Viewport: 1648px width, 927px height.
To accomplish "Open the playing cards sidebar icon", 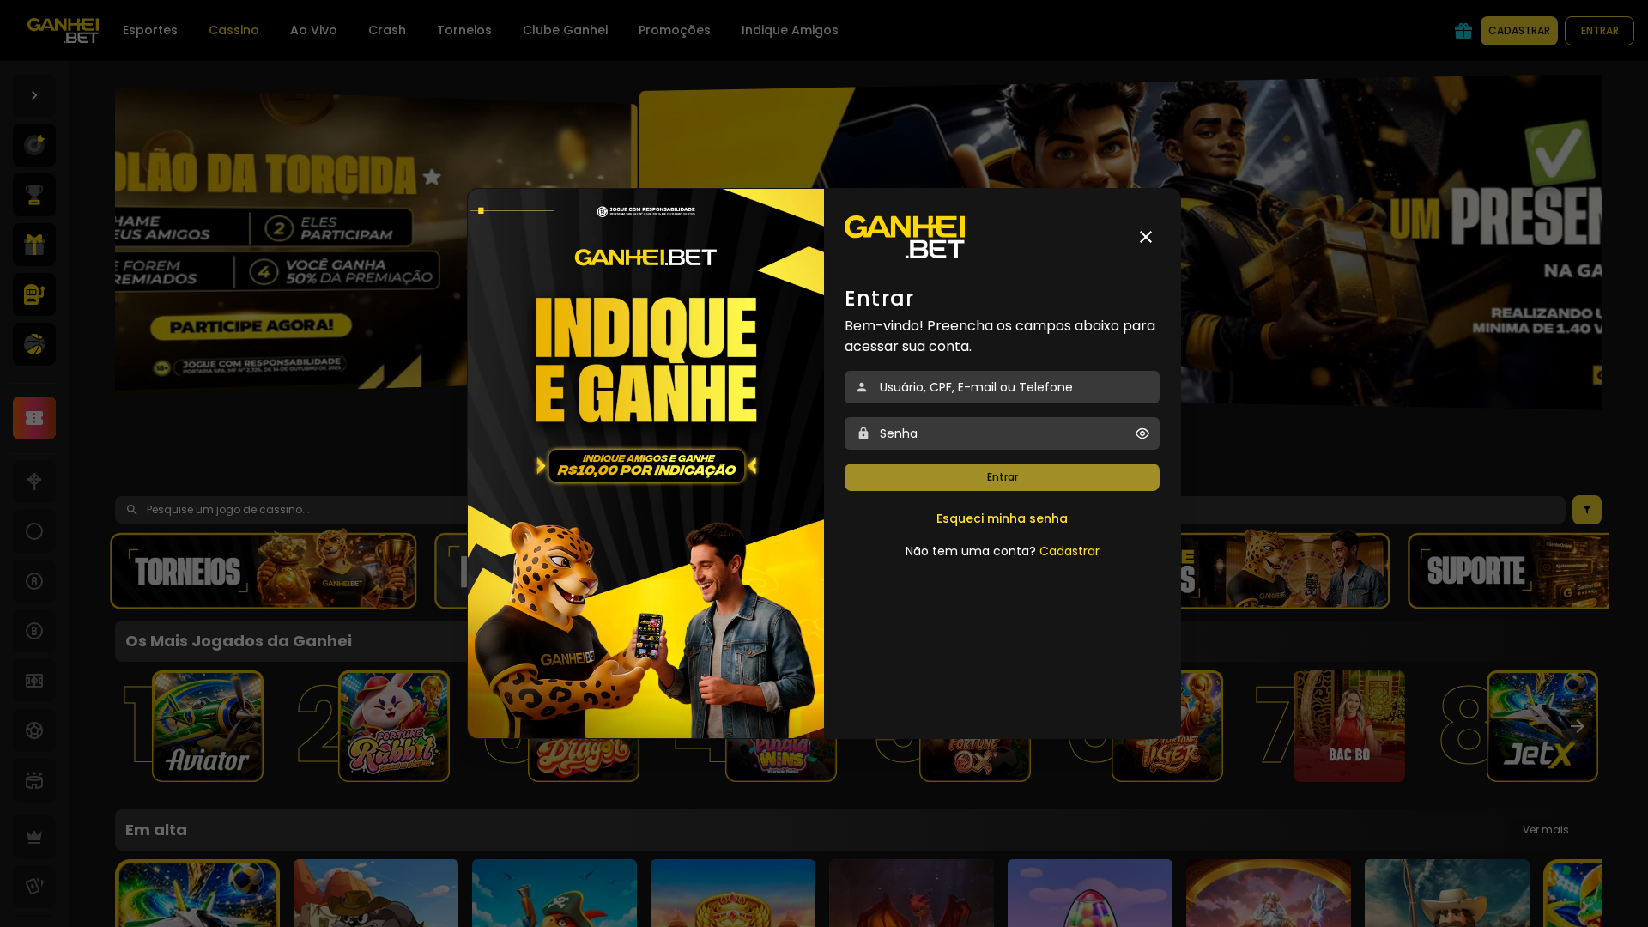I will coord(34,887).
